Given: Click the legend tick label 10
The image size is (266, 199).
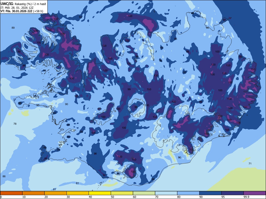Looking at the screenshot, I should click(x=24, y=197).
